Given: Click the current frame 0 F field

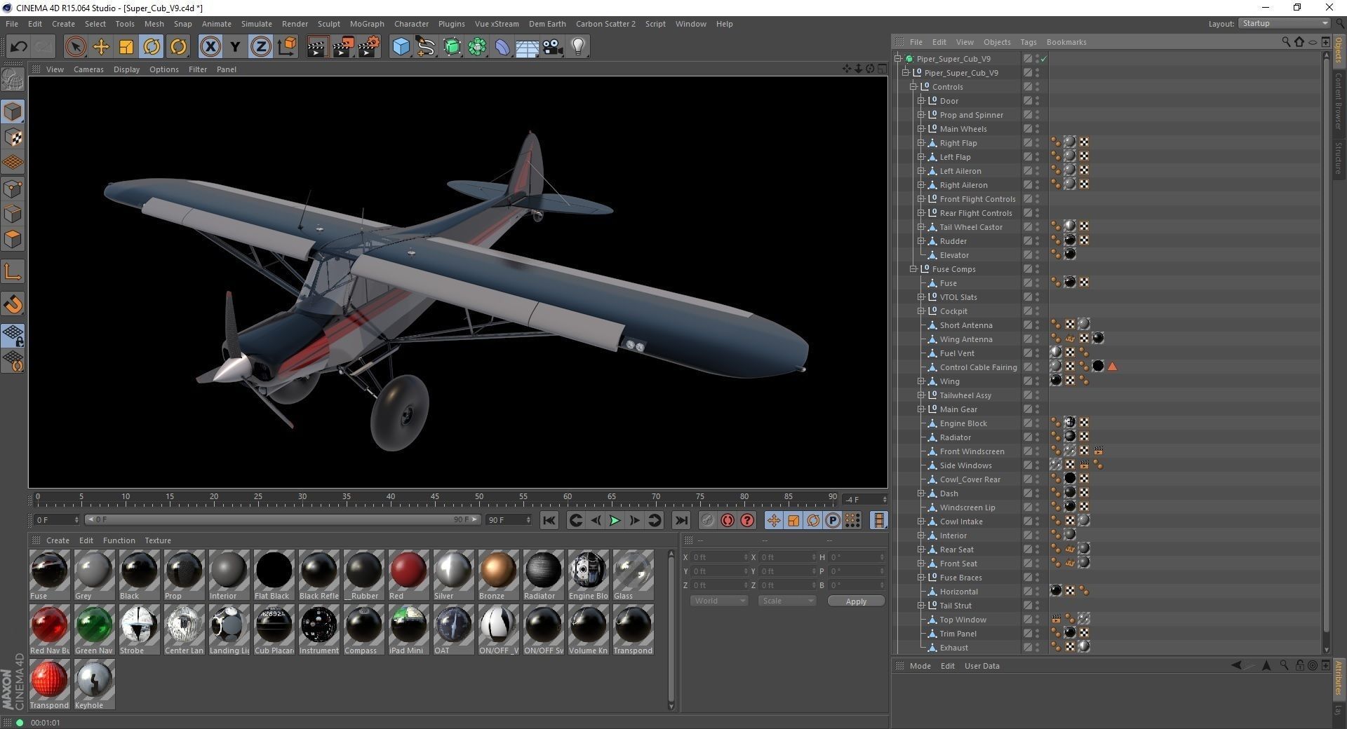Looking at the screenshot, I should (x=57, y=520).
